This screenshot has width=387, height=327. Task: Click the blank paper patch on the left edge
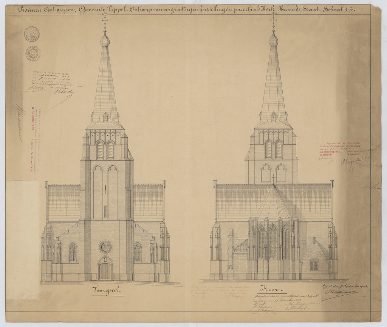point(22,239)
